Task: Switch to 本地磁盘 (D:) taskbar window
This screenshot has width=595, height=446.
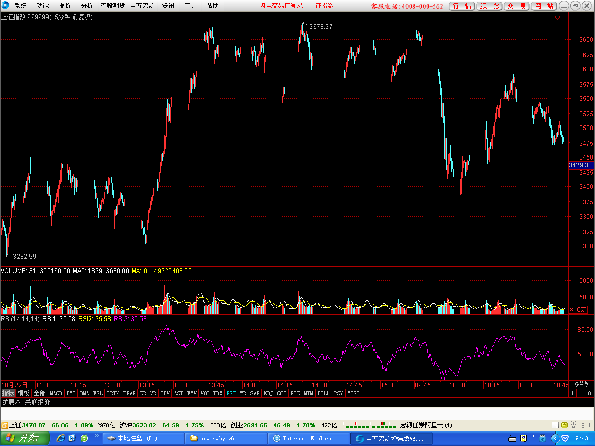Action: 144,438
